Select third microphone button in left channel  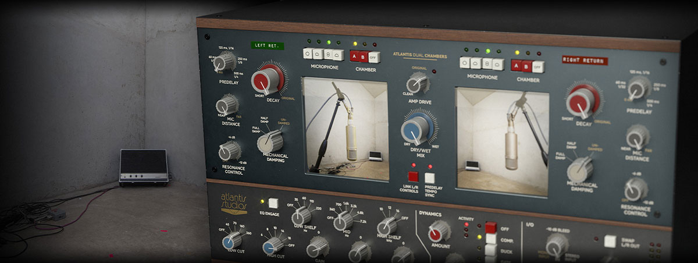coord(327,55)
